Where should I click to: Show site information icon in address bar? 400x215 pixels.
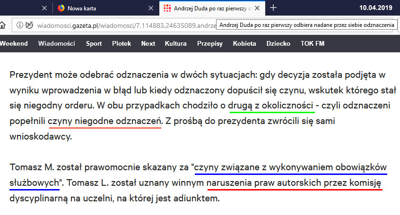coord(20,25)
